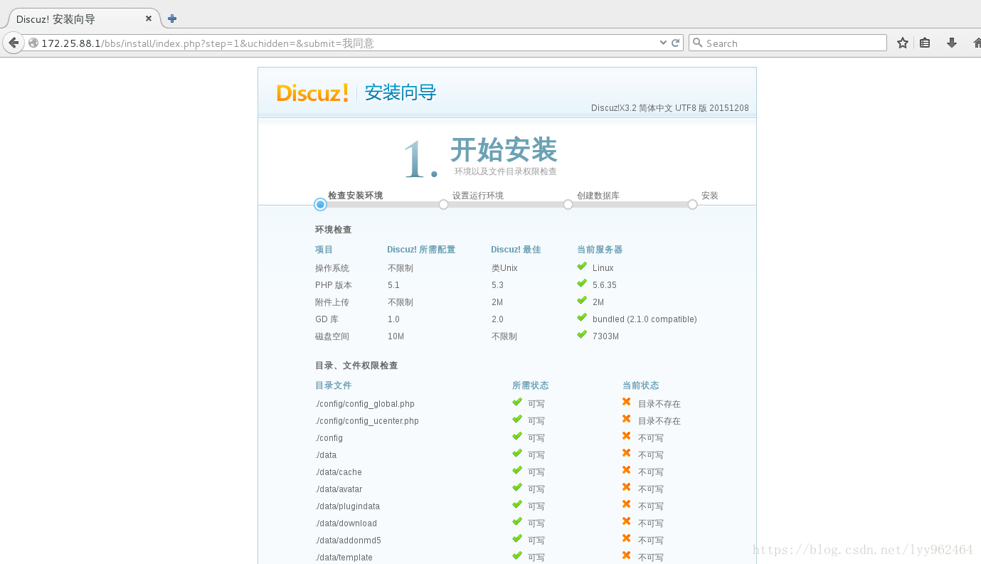The image size is (981, 564).
Task: Close the Discuz! 安装向导 tab
Action: (x=149, y=18)
